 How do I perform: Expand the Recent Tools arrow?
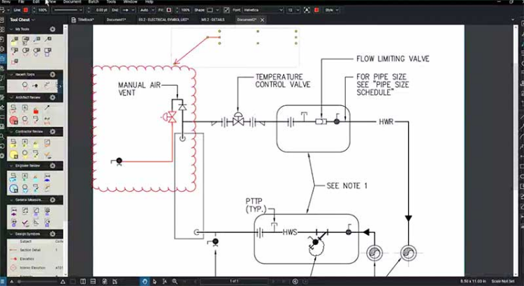pyautogui.click(x=60, y=86)
